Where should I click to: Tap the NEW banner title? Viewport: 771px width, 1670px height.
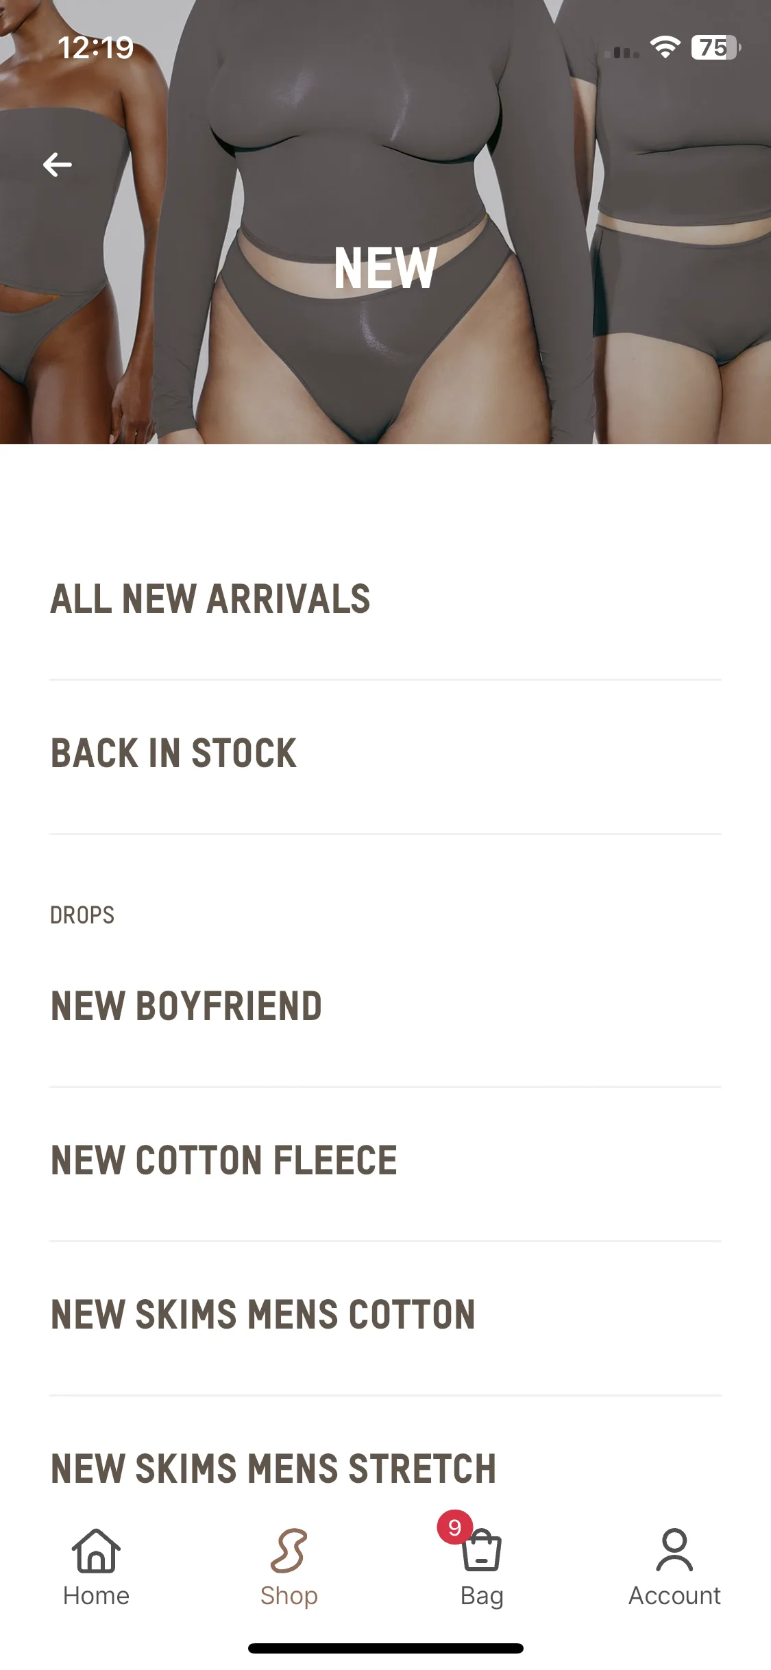(x=386, y=268)
